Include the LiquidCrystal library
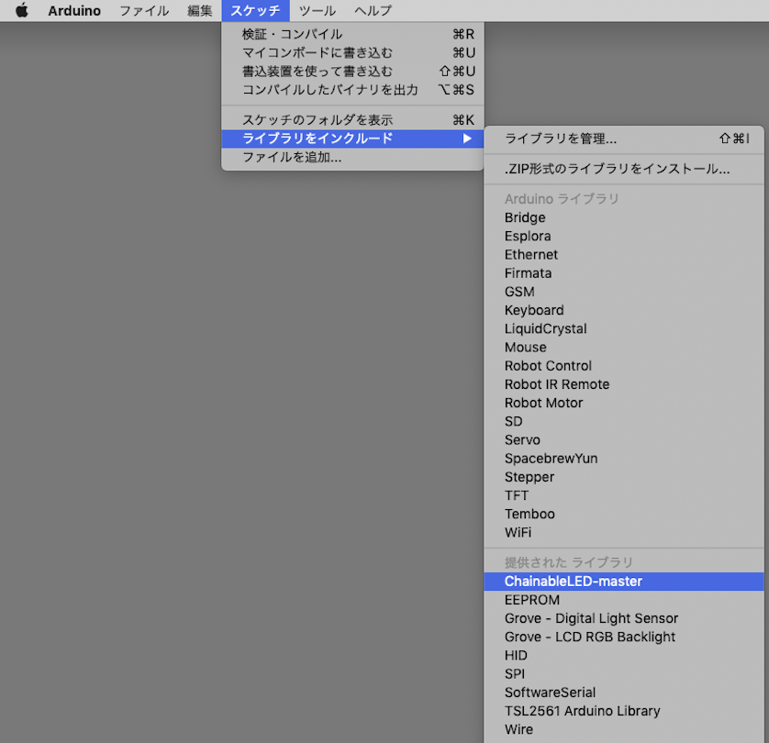This screenshot has height=743, width=769. (x=545, y=328)
